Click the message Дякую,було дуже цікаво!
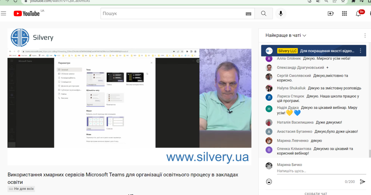 tap(336, 132)
